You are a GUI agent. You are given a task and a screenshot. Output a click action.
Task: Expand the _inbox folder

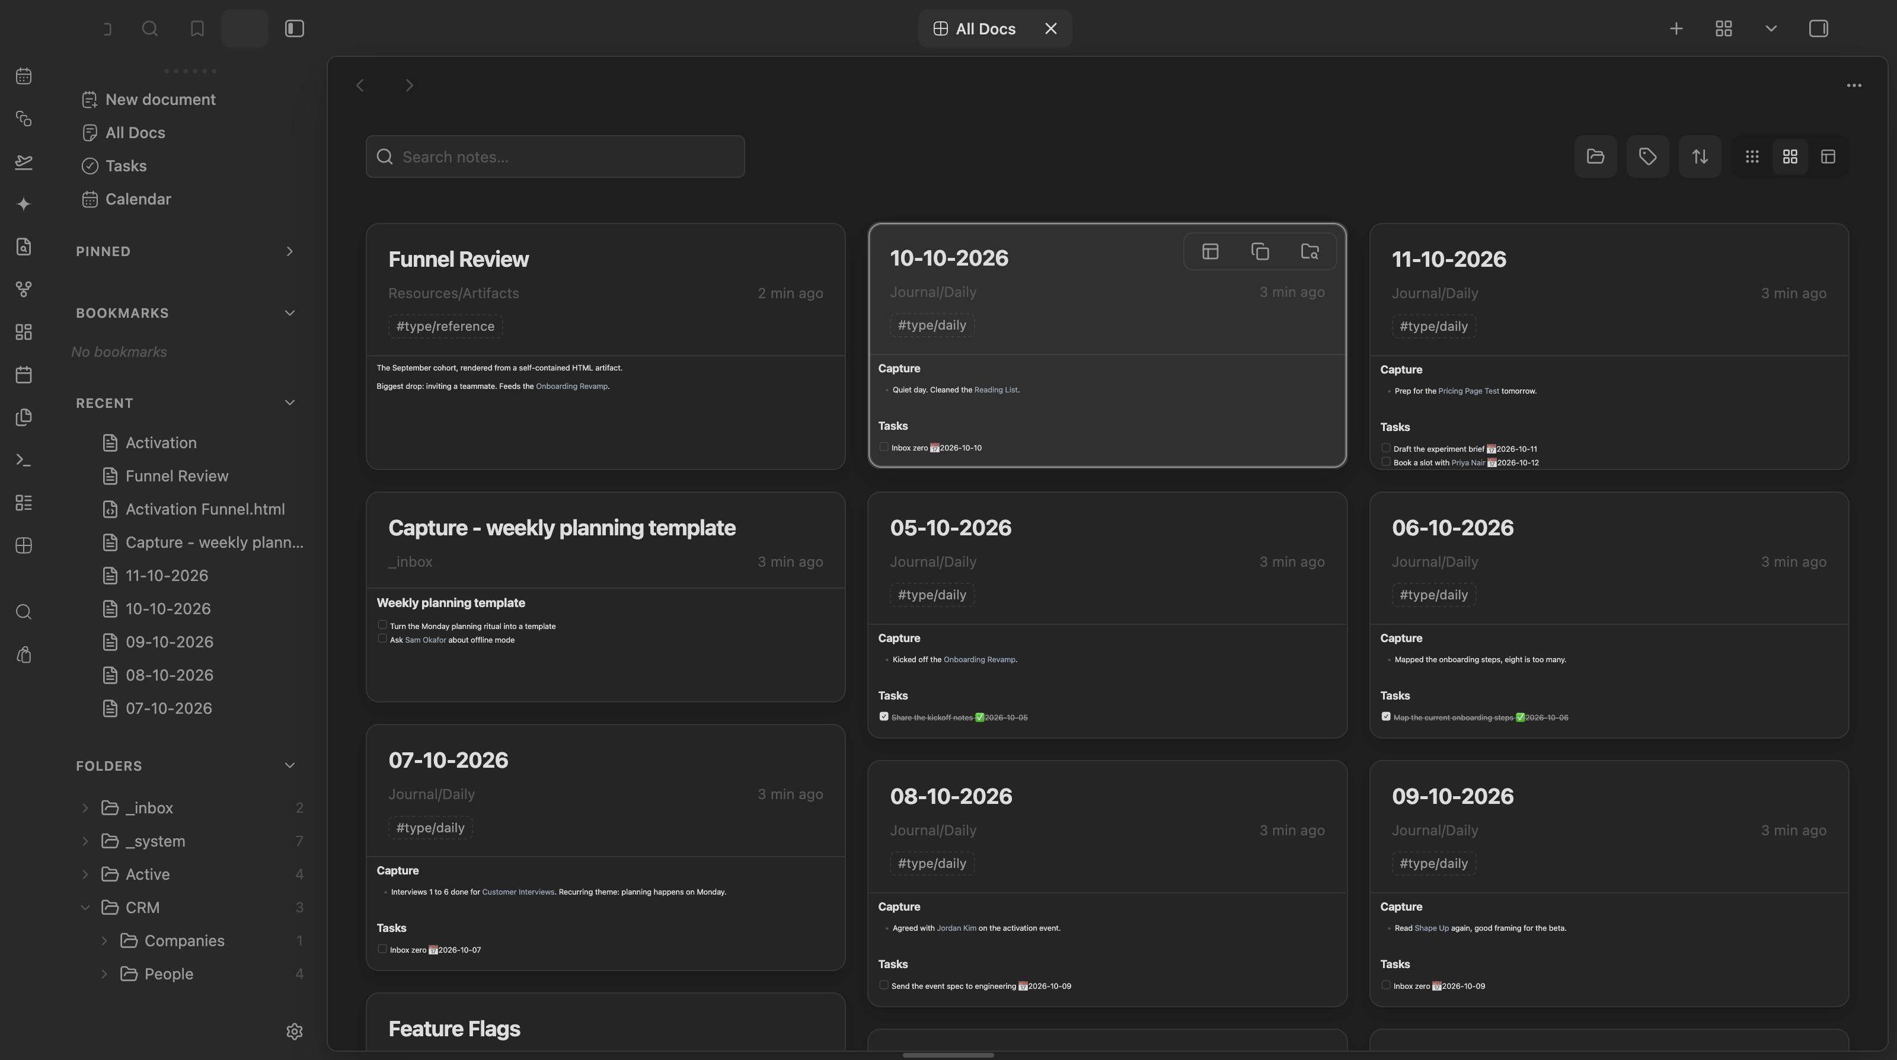coord(85,808)
